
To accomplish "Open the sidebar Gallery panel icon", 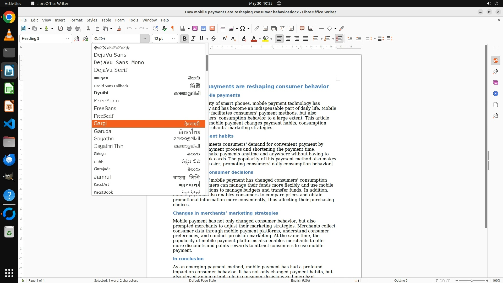I will click(495, 83).
